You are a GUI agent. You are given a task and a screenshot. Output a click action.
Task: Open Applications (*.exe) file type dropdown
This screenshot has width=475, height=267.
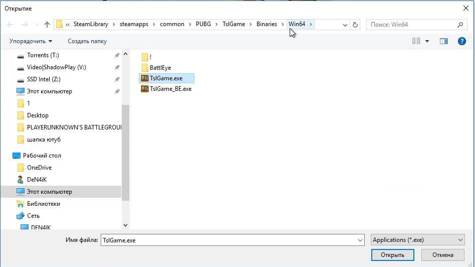418,240
